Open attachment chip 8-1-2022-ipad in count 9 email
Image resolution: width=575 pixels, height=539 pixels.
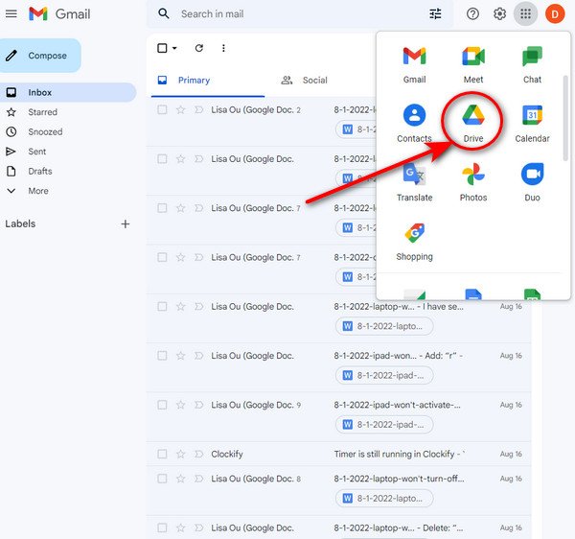point(384,425)
